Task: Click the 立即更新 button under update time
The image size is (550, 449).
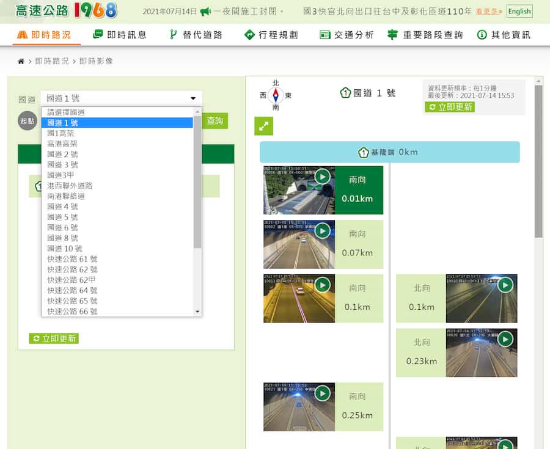Action: tap(450, 107)
